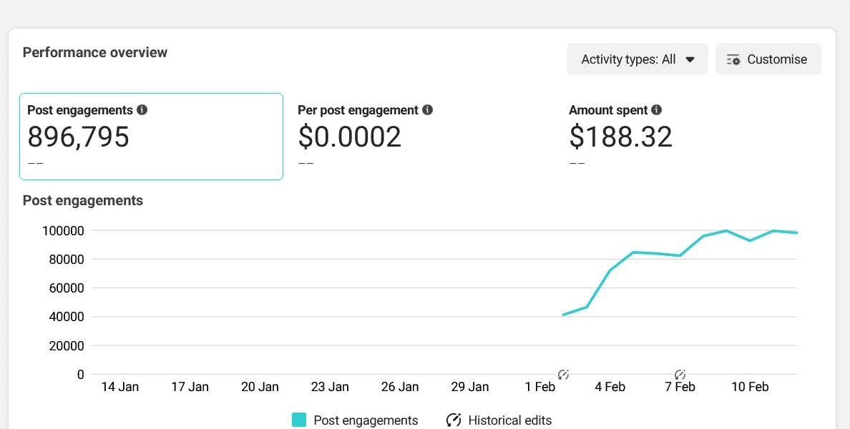Click the sliders-gear icon in Customise button
The height and width of the screenshot is (429, 850).
pyautogui.click(x=733, y=59)
